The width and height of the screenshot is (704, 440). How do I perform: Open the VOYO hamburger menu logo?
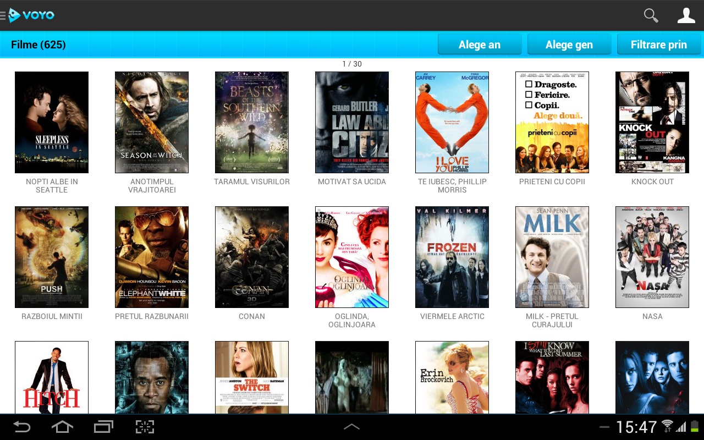tap(28, 15)
